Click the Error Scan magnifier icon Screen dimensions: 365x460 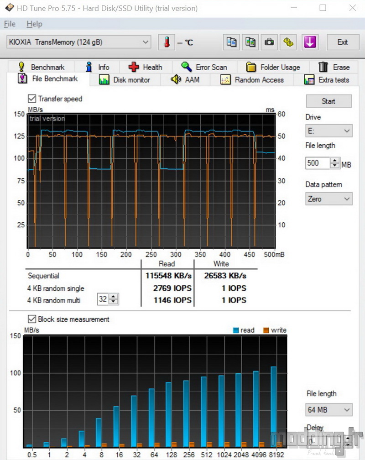[186, 67]
